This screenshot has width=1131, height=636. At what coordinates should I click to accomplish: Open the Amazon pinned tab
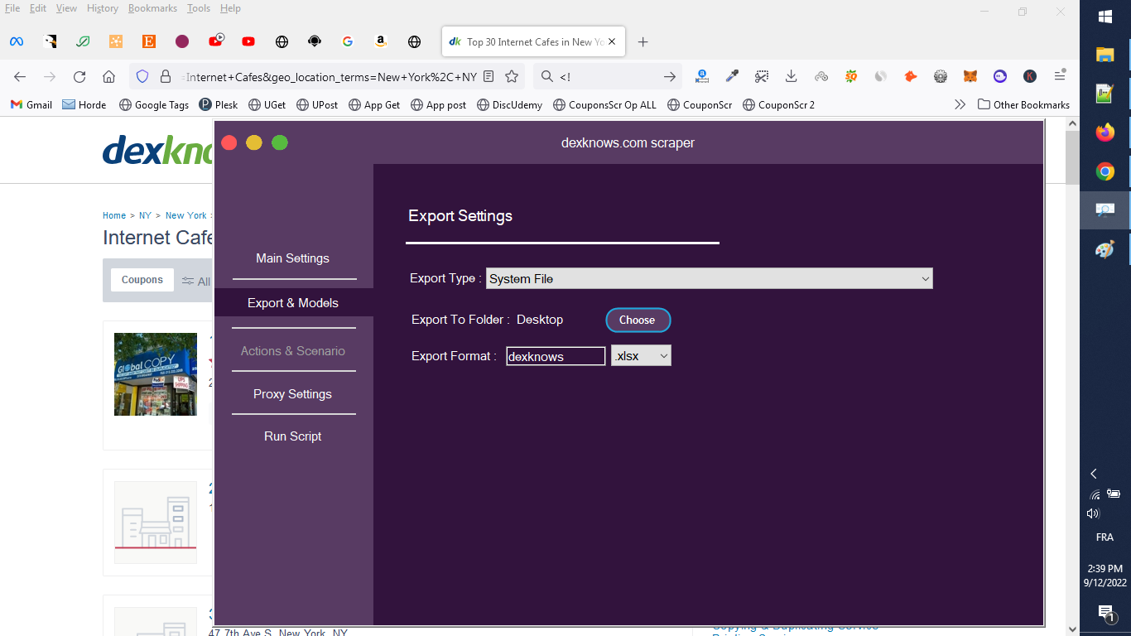click(x=381, y=41)
